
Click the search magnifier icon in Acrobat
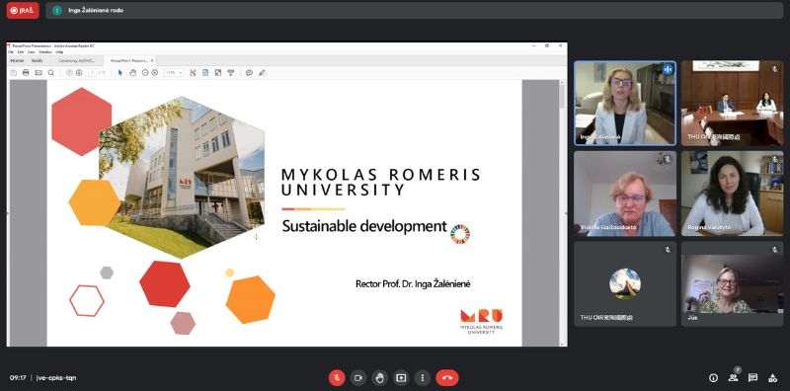[x=51, y=72]
